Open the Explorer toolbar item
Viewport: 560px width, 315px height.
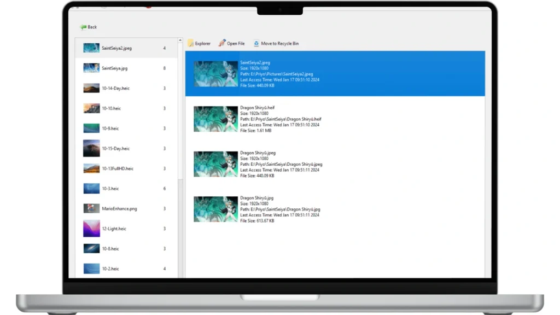202,44
